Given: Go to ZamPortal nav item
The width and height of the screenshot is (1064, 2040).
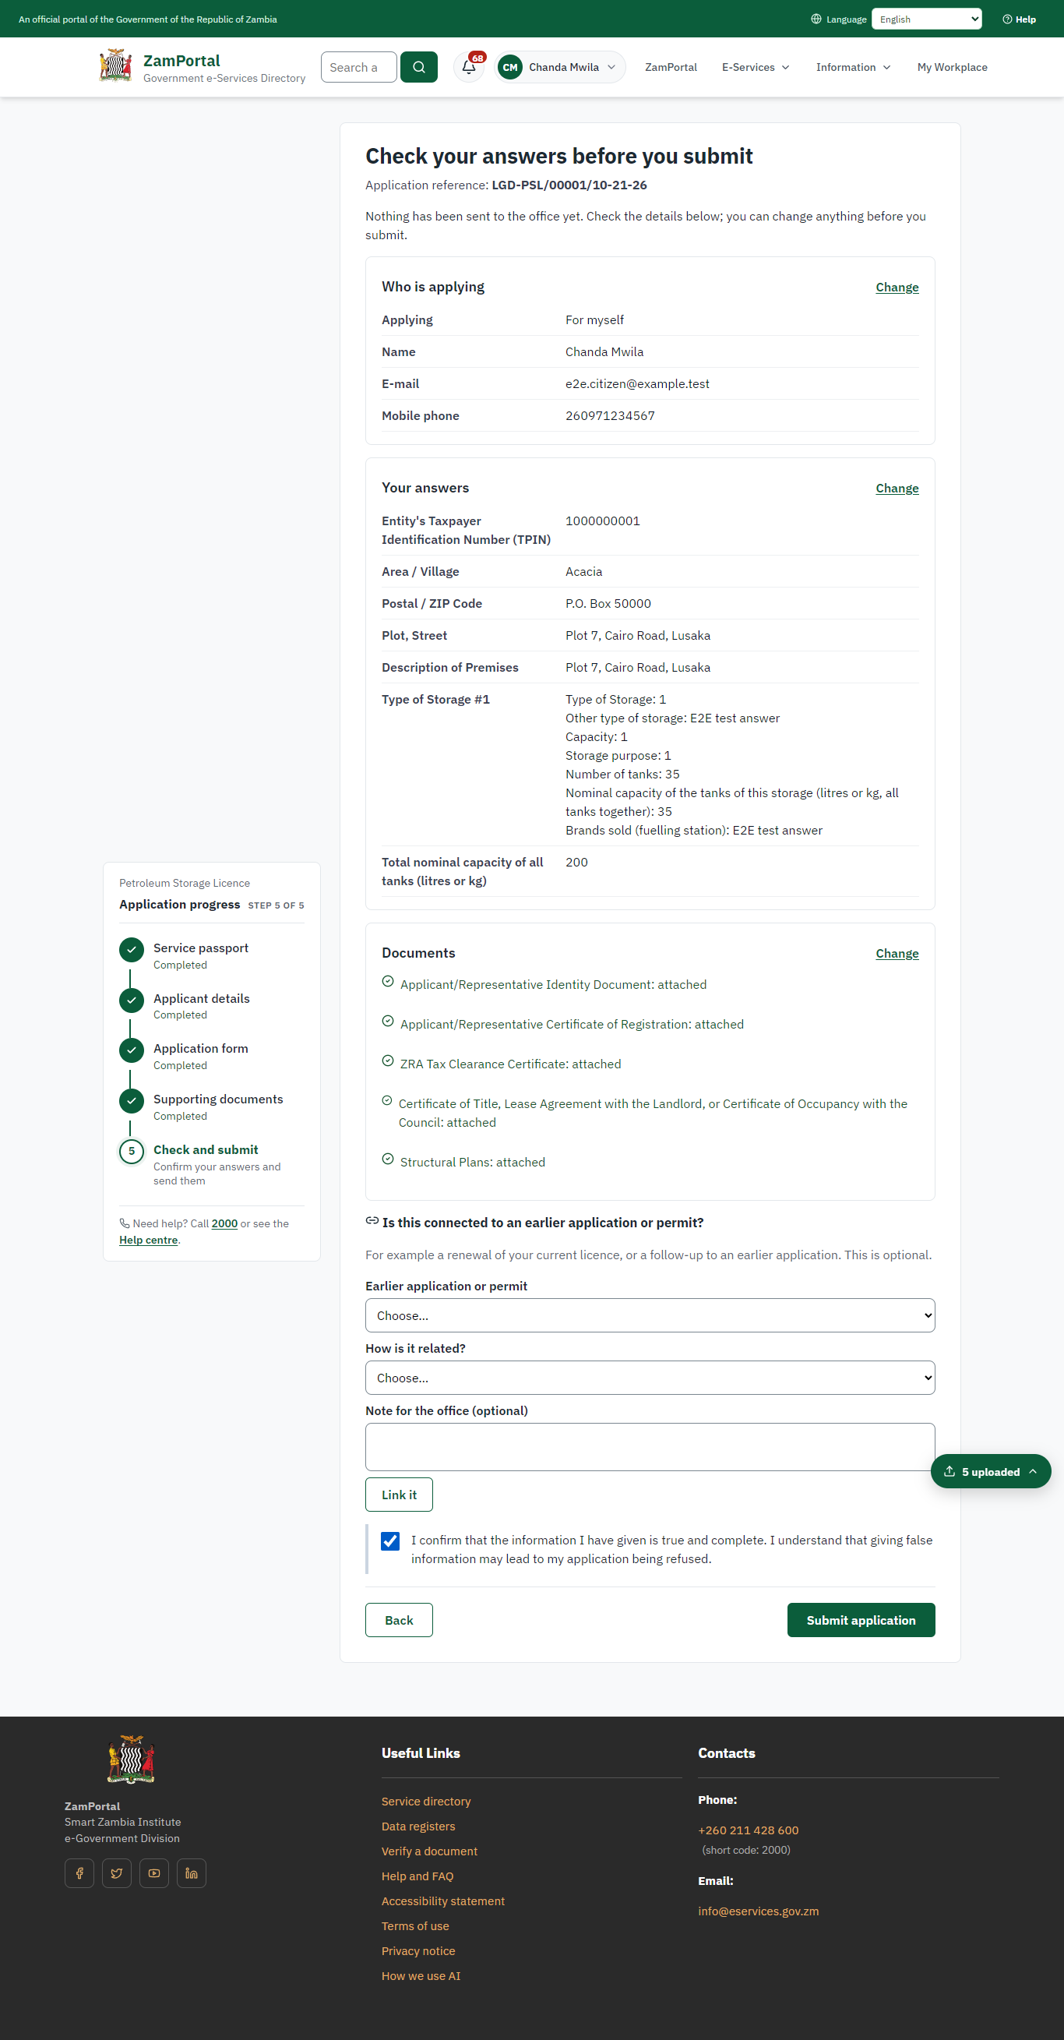Looking at the screenshot, I should (671, 67).
